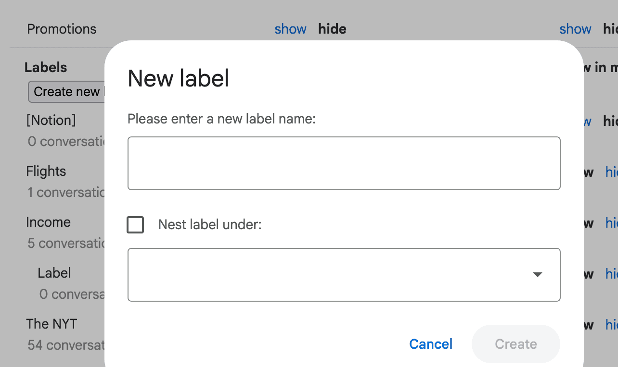The width and height of the screenshot is (618, 367).
Task: Cancel the new label dialog
Action: click(x=430, y=344)
